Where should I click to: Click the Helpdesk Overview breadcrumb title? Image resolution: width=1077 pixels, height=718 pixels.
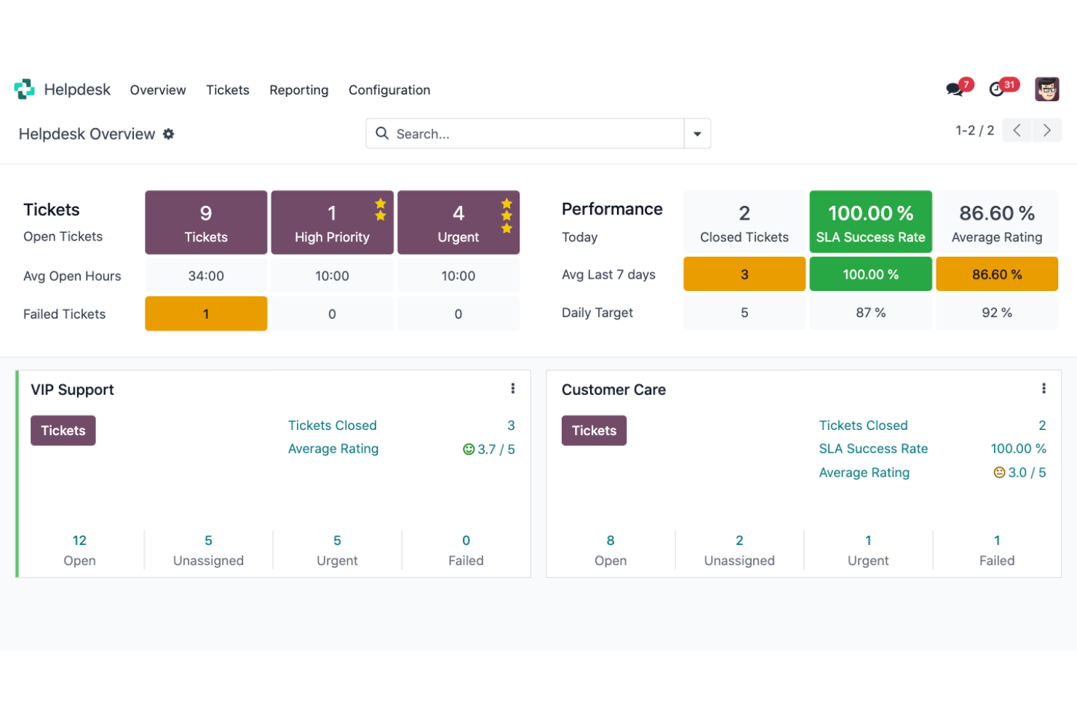[87, 134]
